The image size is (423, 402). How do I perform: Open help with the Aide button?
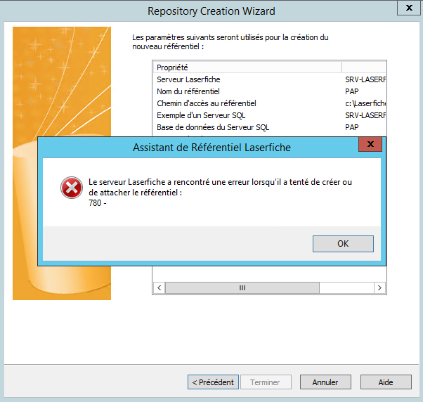point(386,382)
